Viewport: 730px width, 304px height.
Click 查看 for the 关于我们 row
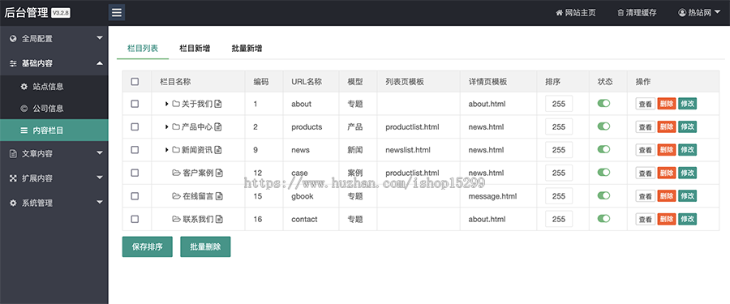pyautogui.click(x=646, y=104)
